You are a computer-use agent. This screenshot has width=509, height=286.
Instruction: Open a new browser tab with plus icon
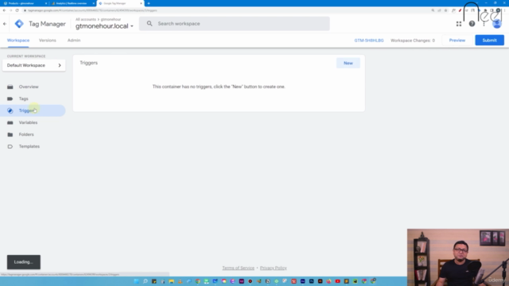tap(149, 3)
